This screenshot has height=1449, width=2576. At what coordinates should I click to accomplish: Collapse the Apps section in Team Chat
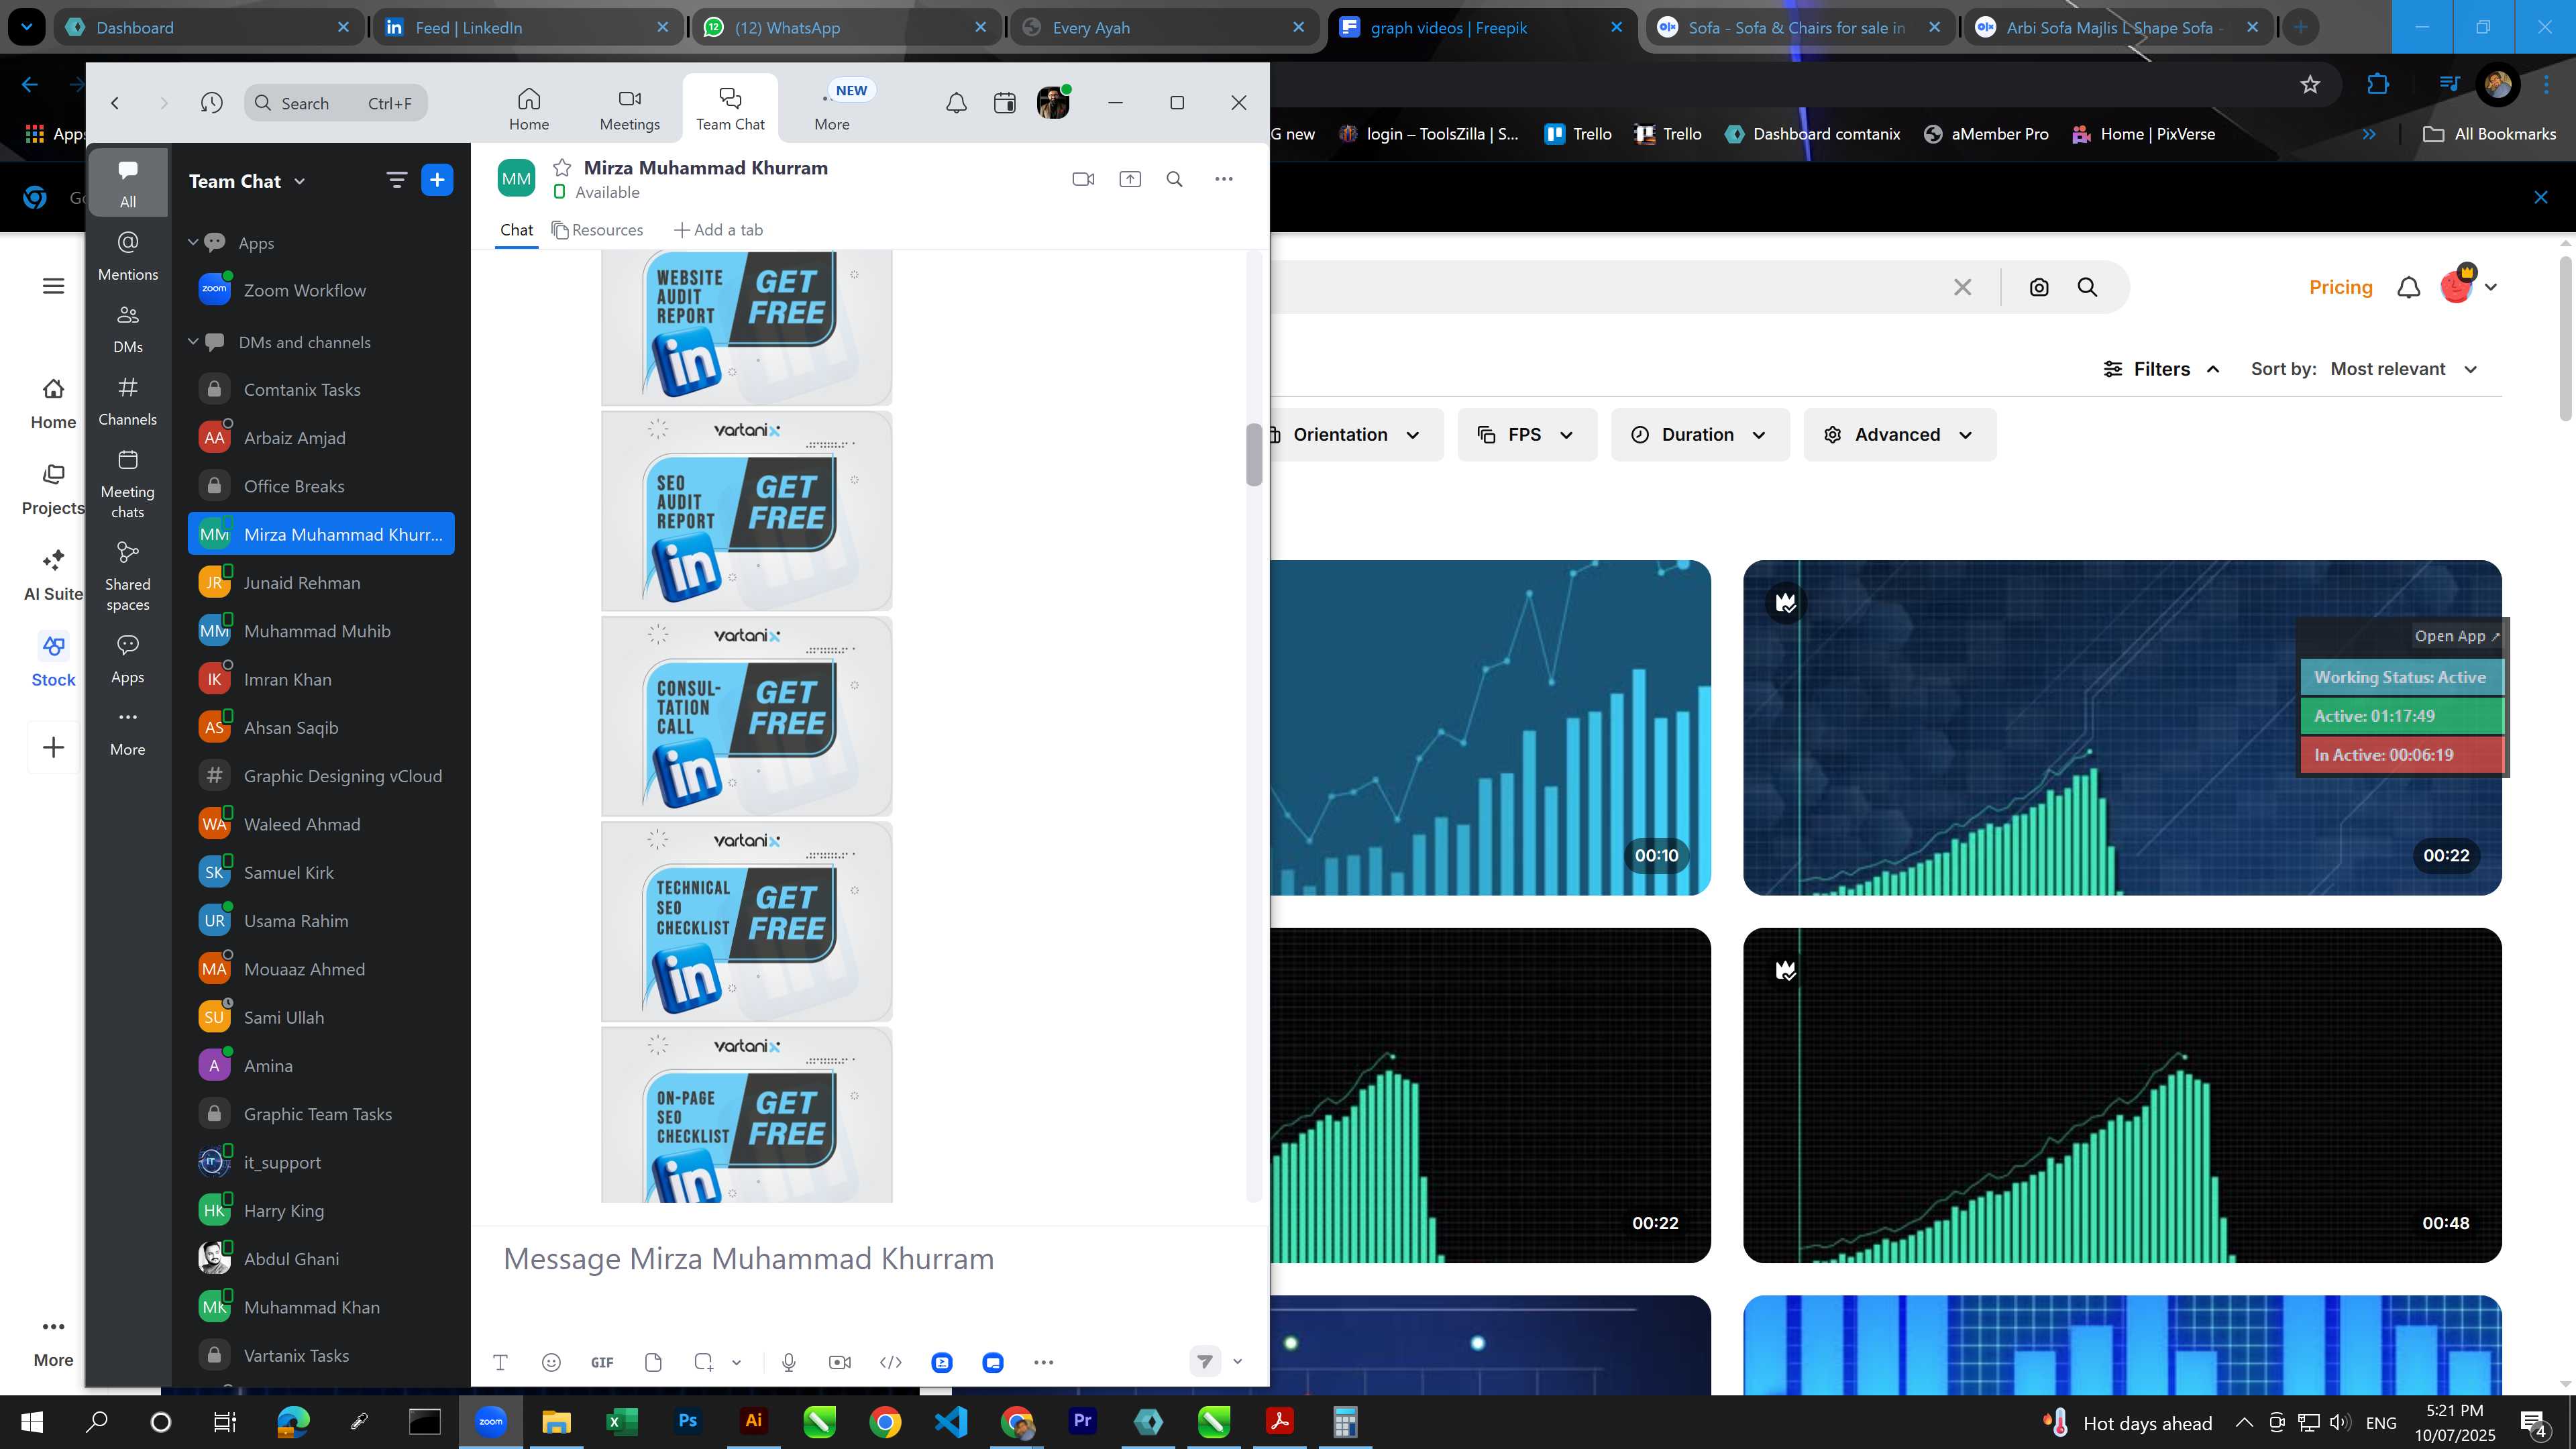coord(193,242)
